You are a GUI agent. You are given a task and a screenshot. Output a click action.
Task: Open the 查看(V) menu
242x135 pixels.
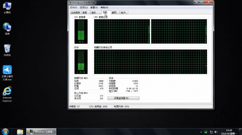pyautogui.click(x=94, y=7)
